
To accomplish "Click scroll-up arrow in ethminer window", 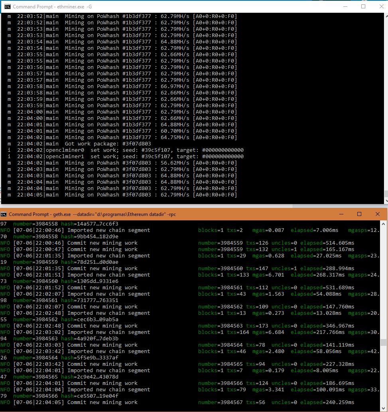I will (x=386, y=16).
